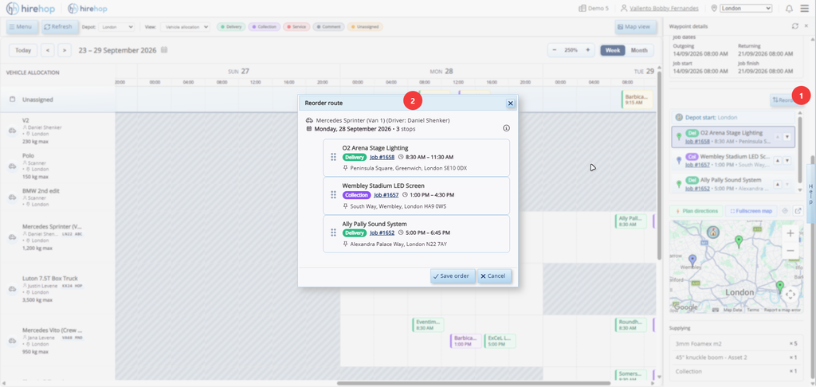Viewport: 816px width, 387px height.
Task: Click the Wembley pin on the map
Action: [x=692, y=260]
